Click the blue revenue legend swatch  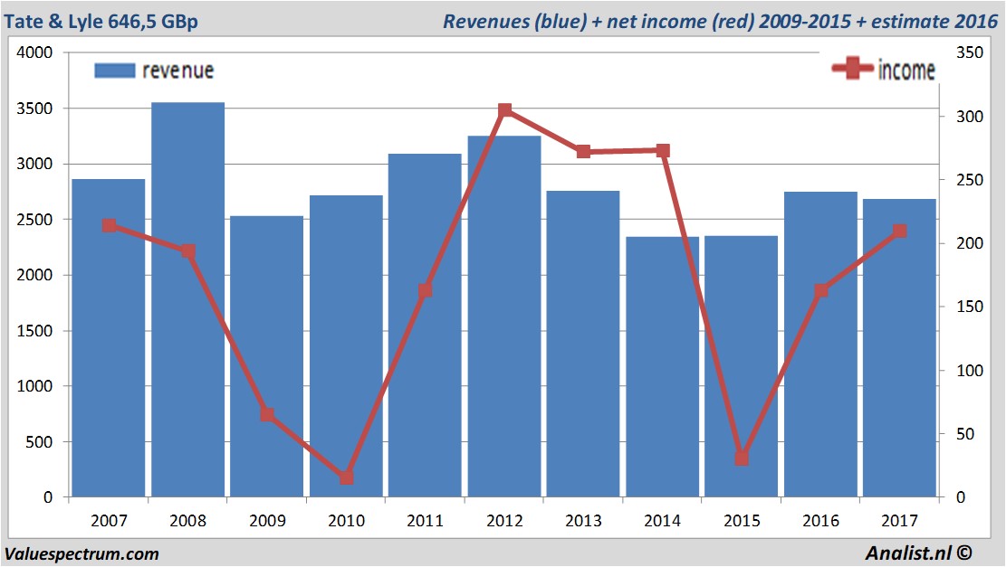114,71
